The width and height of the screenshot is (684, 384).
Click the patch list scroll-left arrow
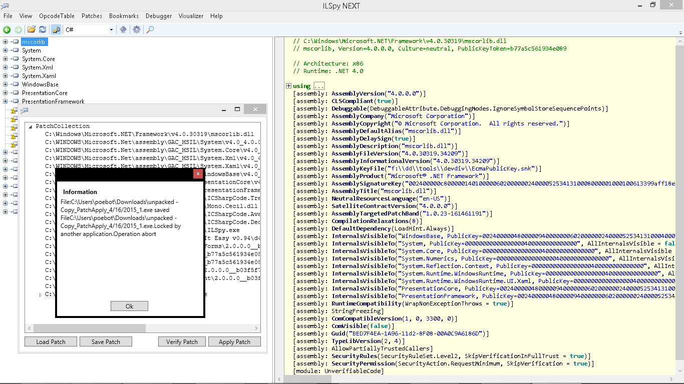click(x=29, y=328)
